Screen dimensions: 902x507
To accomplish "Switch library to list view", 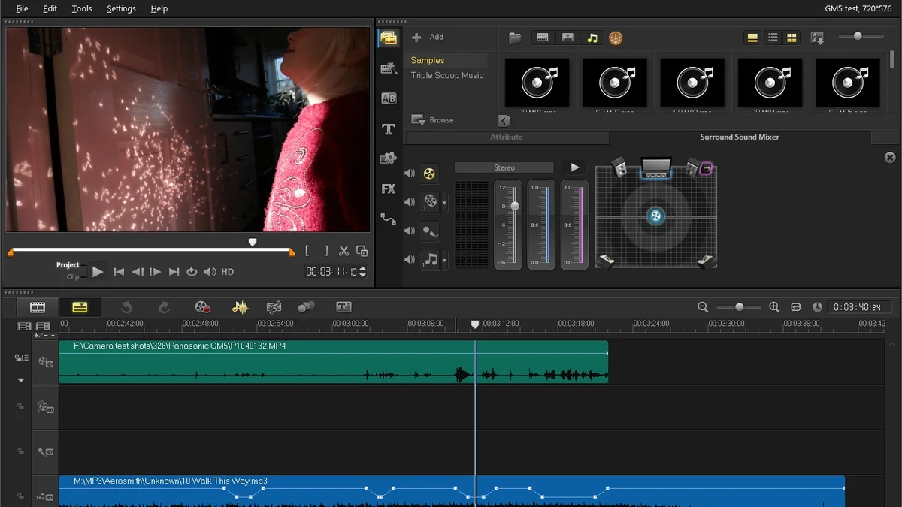I will tap(773, 38).
